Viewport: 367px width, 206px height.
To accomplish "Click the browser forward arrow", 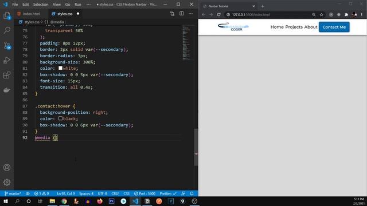I will click(x=211, y=14).
